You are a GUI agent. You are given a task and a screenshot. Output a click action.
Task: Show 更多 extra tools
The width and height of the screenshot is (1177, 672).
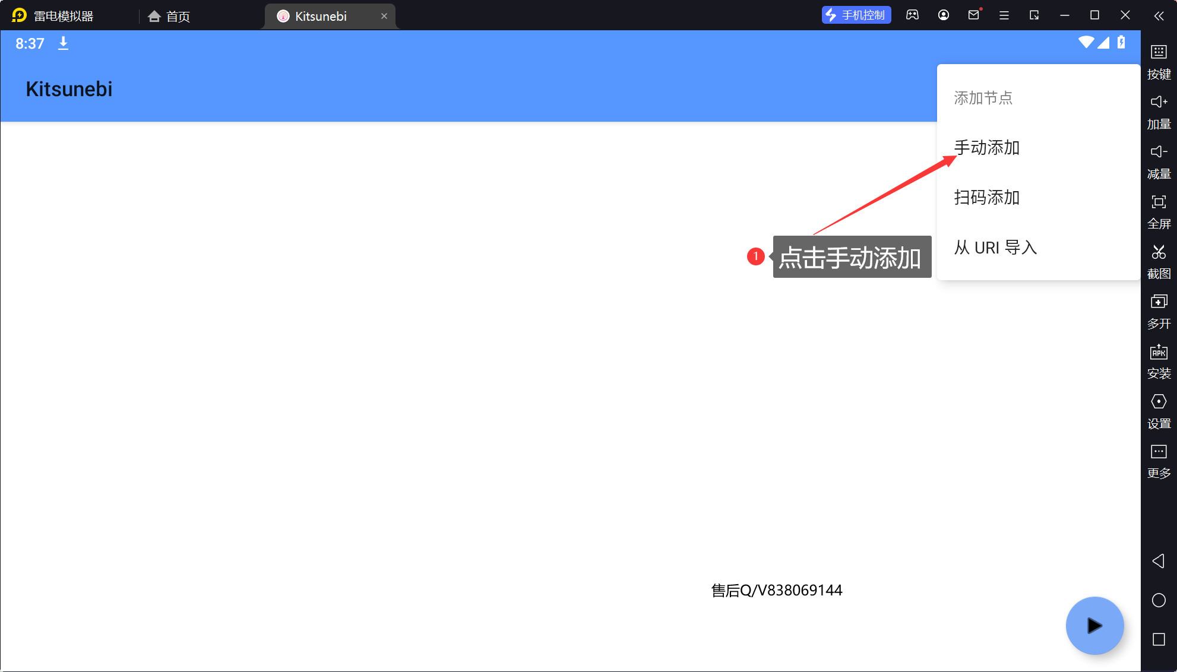tap(1158, 459)
